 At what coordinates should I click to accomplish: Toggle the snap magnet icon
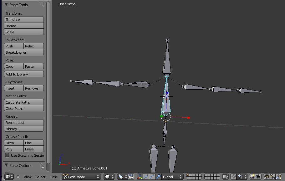(x=233, y=177)
